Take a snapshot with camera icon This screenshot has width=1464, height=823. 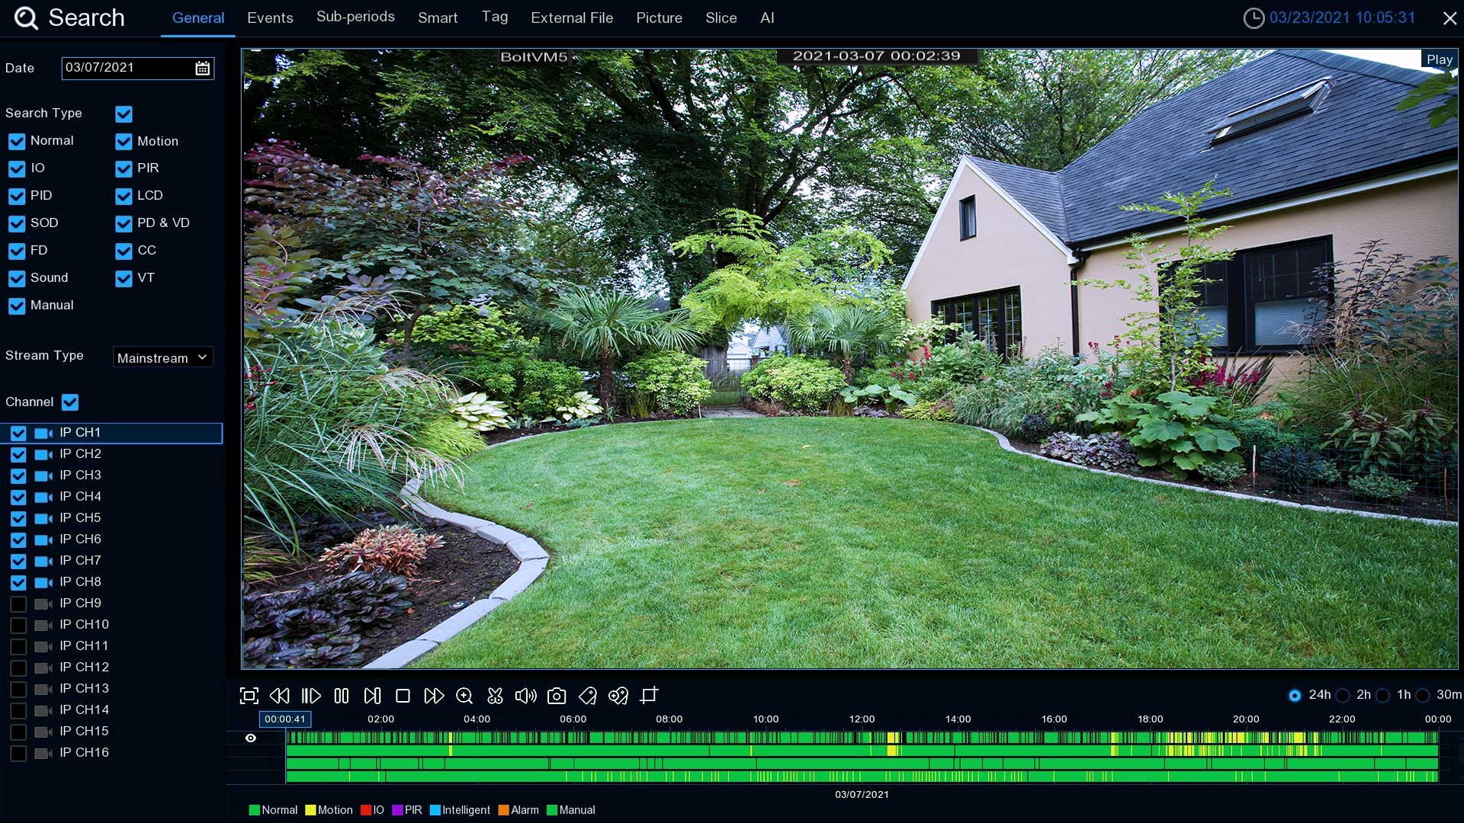(x=557, y=696)
